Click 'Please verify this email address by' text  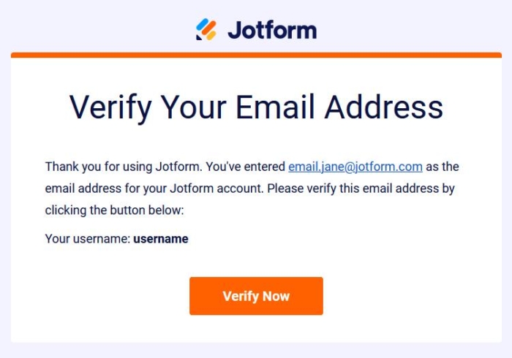coord(361,188)
